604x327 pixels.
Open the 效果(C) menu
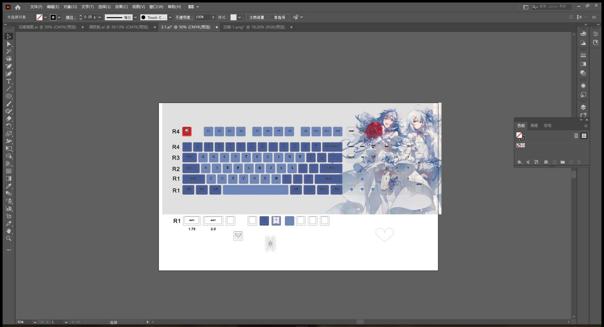pos(121,7)
